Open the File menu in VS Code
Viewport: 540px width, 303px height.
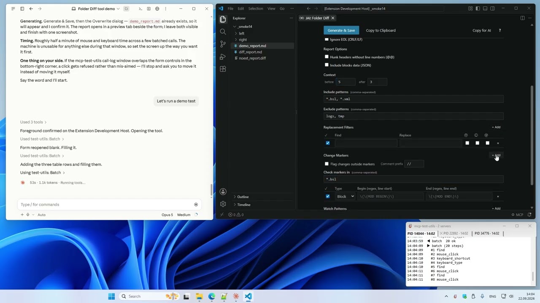pos(230,8)
